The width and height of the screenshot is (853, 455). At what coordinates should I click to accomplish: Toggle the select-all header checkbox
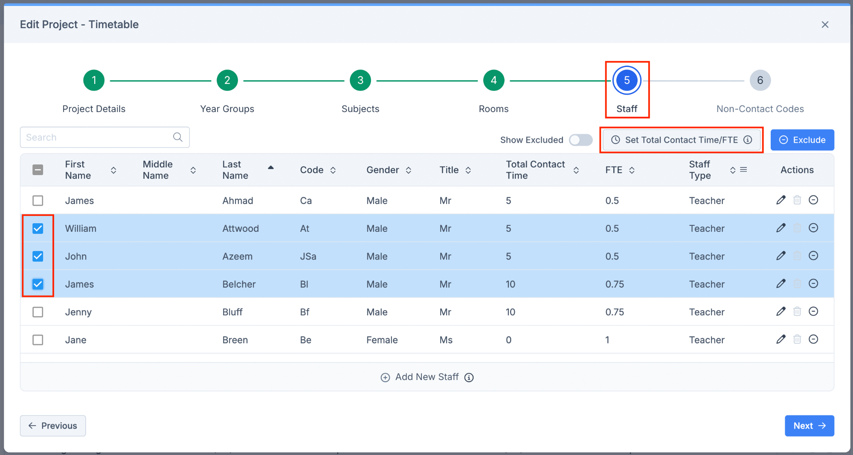coord(38,170)
